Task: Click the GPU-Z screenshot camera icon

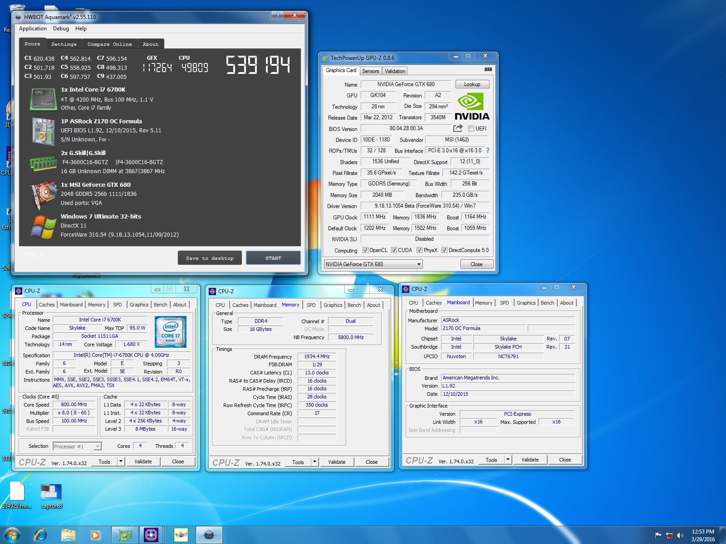Action: (x=488, y=69)
